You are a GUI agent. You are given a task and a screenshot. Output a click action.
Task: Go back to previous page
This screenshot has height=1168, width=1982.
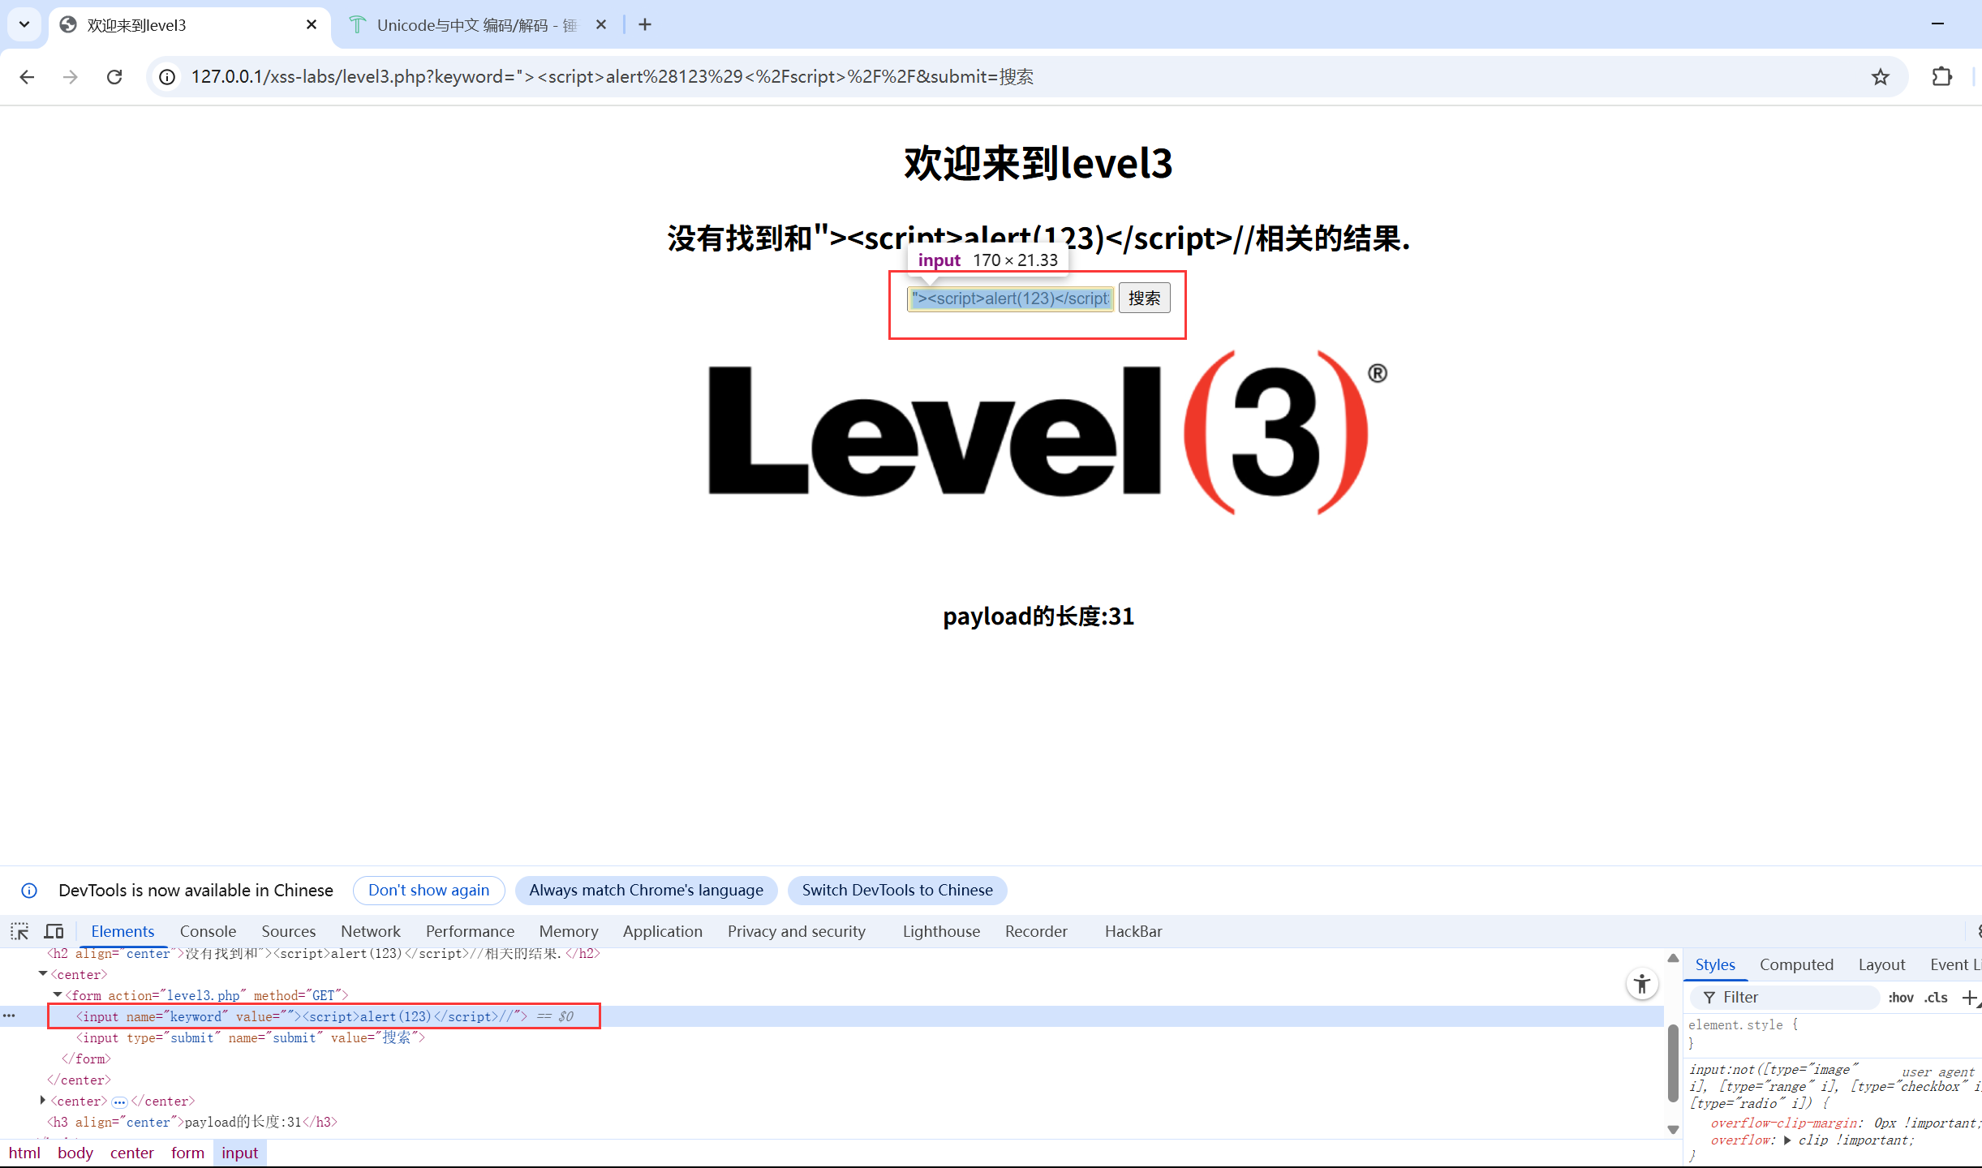(27, 77)
